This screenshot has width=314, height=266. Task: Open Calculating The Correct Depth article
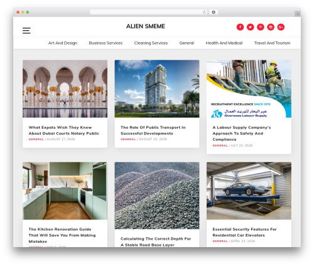pyautogui.click(x=156, y=241)
